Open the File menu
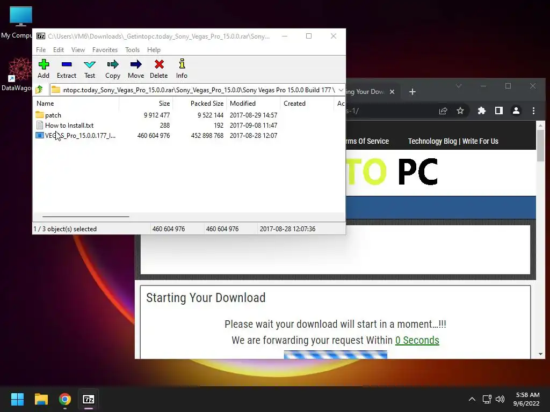The width and height of the screenshot is (550, 412). pyautogui.click(x=41, y=50)
